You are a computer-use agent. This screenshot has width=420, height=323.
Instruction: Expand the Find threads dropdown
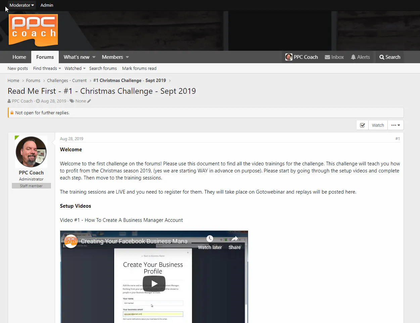point(60,69)
